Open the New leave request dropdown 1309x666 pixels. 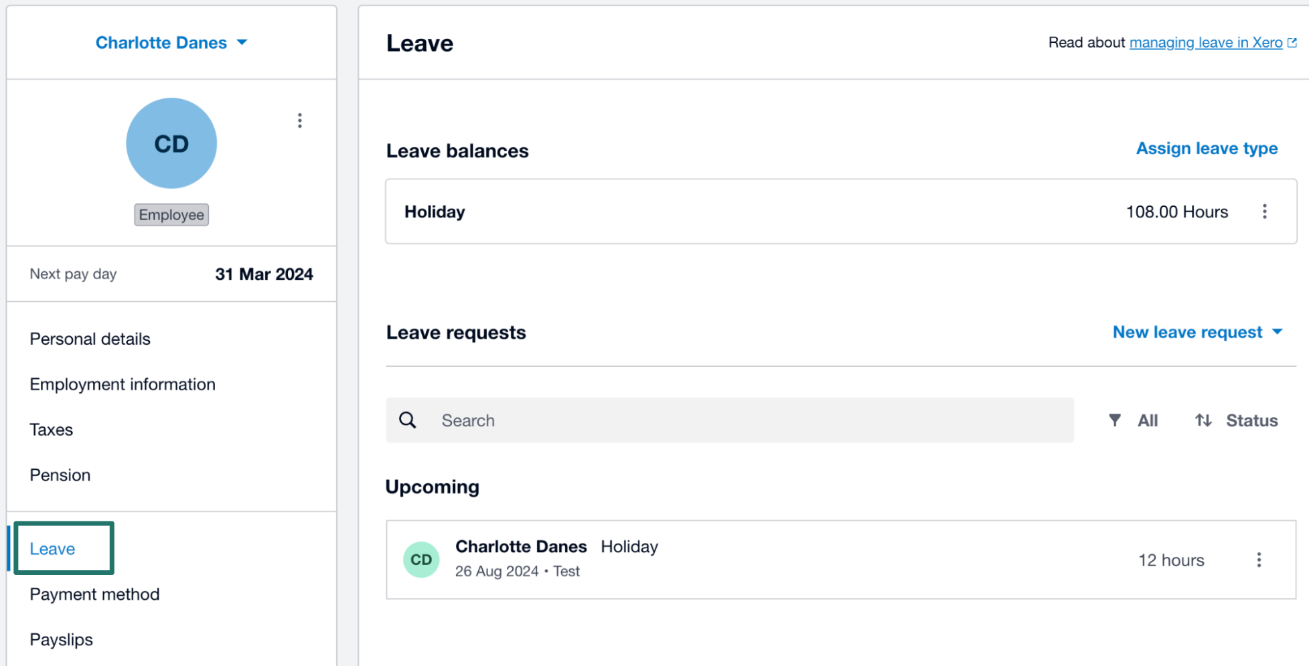point(1198,332)
